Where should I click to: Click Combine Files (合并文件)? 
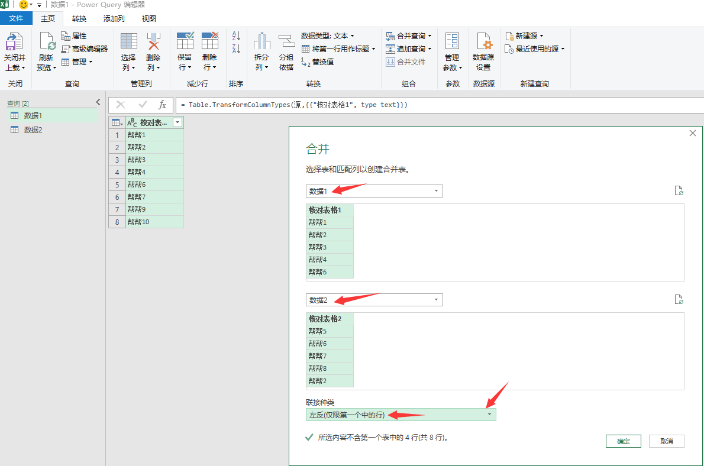pyautogui.click(x=406, y=62)
